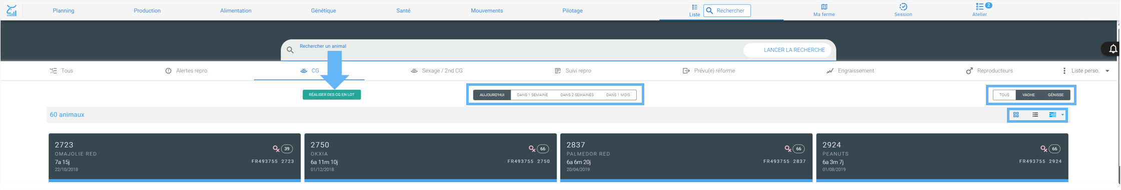The image size is (1121, 190).
Task: Select the TOUS animal type toggle
Action: click(1004, 95)
